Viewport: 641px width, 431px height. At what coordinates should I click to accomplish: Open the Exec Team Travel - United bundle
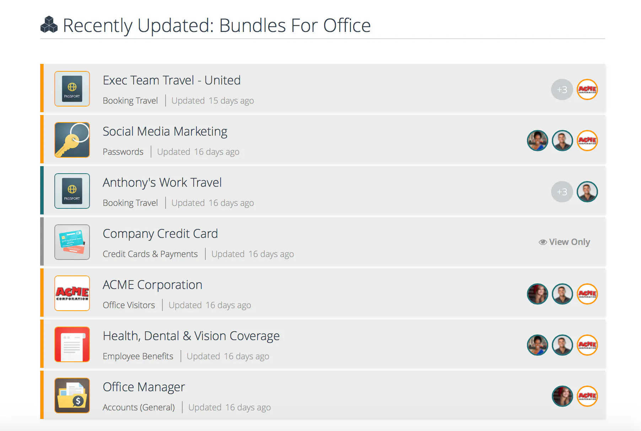172,80
